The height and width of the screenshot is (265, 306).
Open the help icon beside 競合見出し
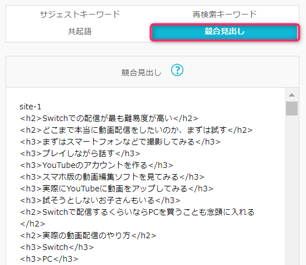tap(177, 70)
